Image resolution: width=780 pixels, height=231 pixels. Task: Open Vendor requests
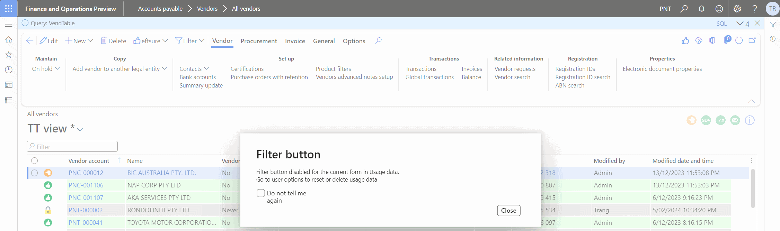coord(515,69)
